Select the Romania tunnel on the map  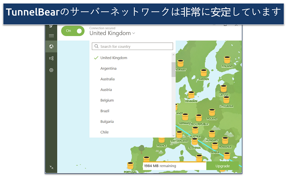[225, 141]
